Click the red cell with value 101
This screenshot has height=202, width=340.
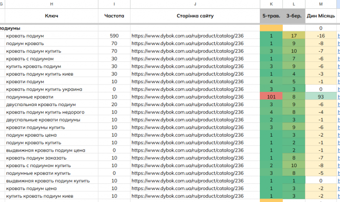[x=271, y=97]
